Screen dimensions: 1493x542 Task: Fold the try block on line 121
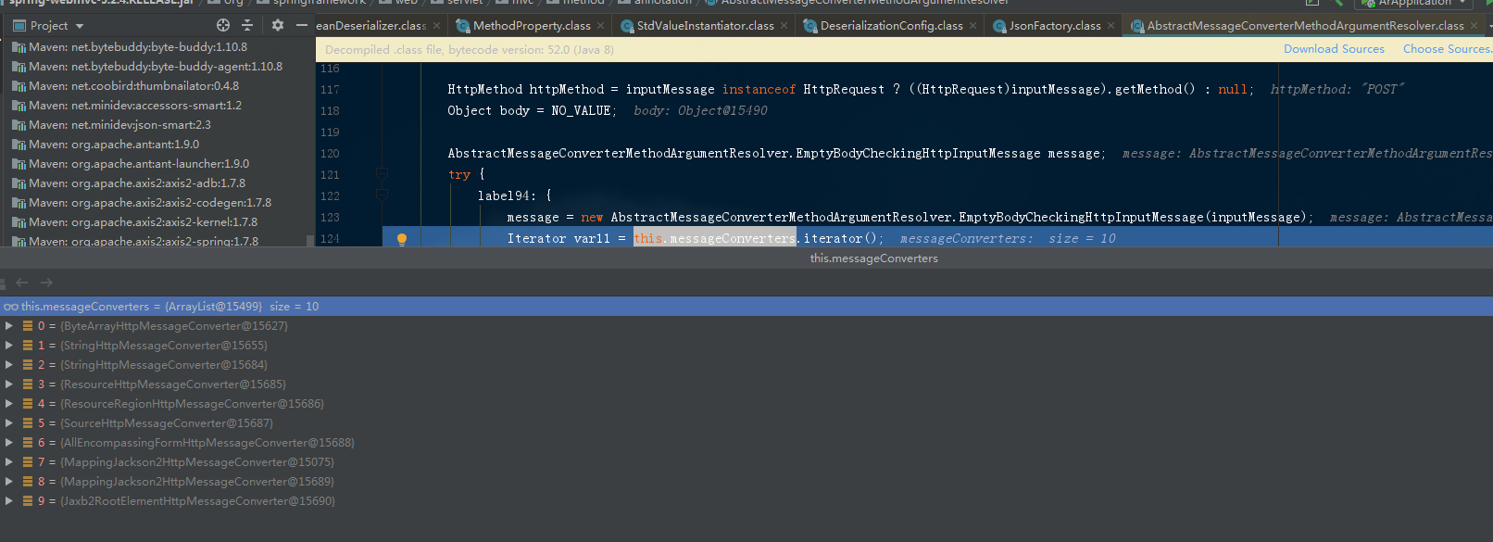point(382,174)
